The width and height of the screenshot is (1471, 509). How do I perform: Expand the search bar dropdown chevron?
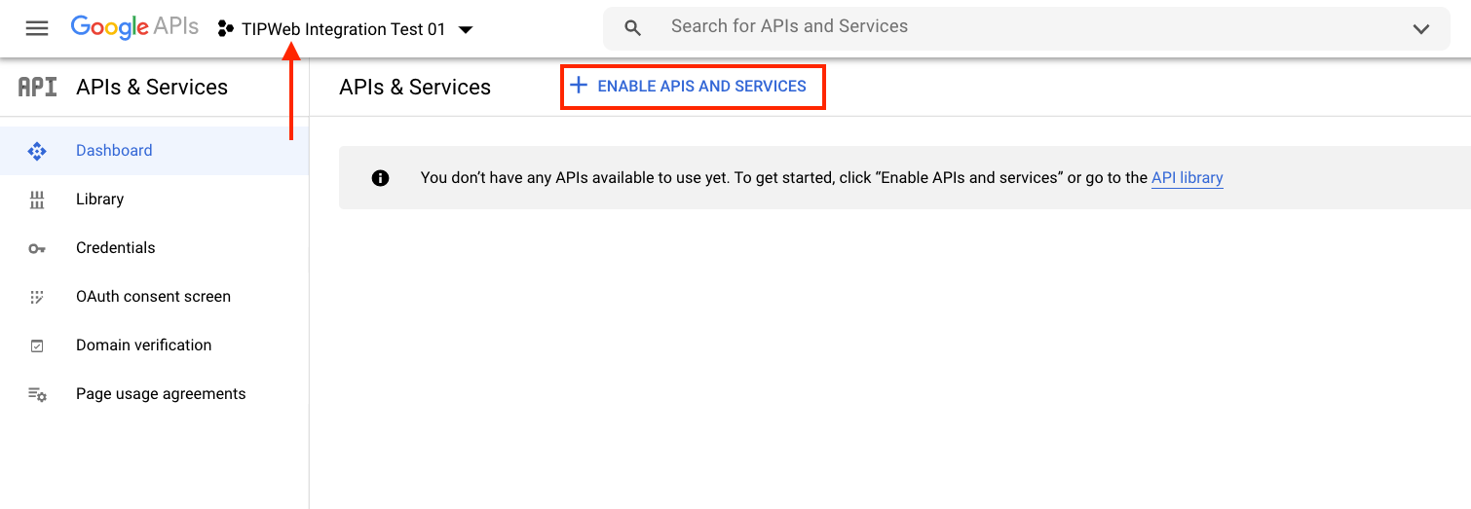[1421, 29]
